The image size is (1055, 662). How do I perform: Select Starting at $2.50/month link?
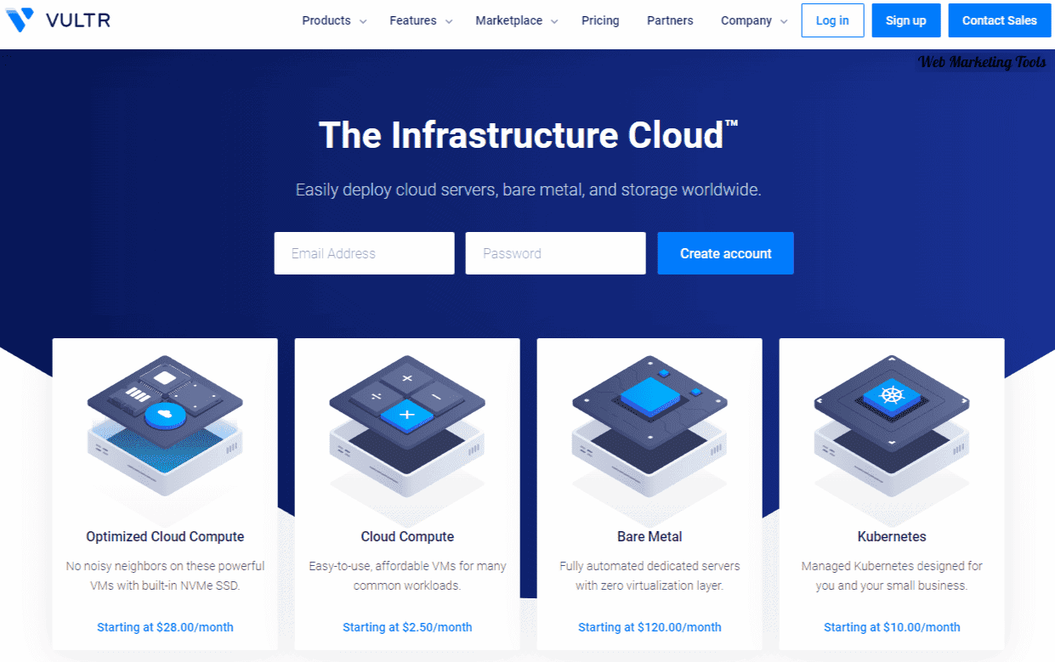coord(407,627)
